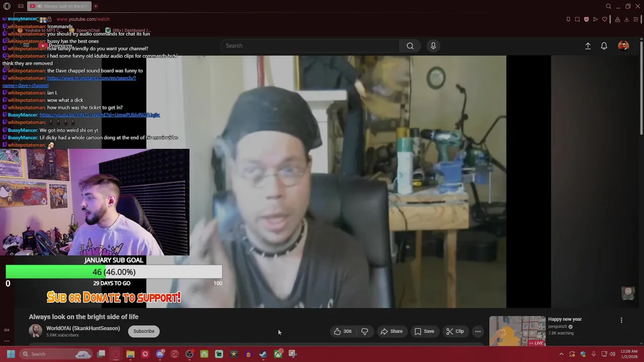Click the browser tab search magnifier icon
This screenshot has width=644, height=362.
click(x=608, y=7)
